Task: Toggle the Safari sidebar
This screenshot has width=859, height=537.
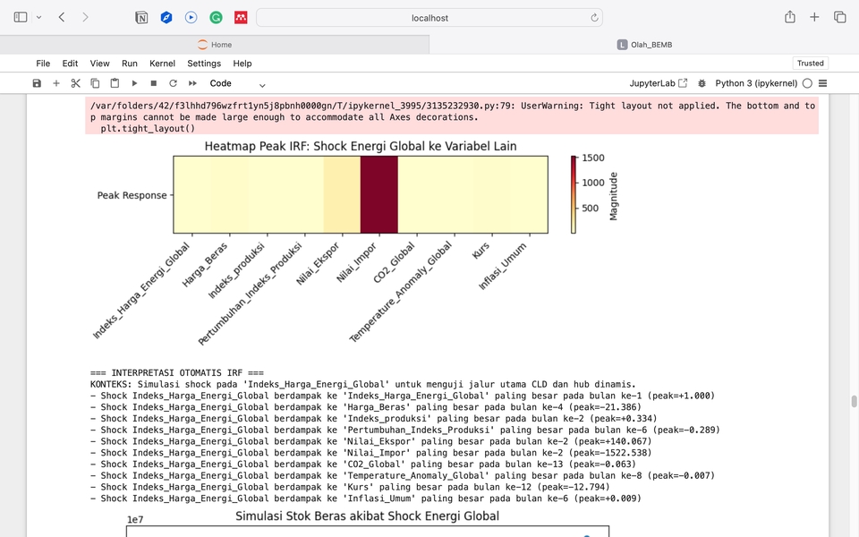Action: click(21, 17)
